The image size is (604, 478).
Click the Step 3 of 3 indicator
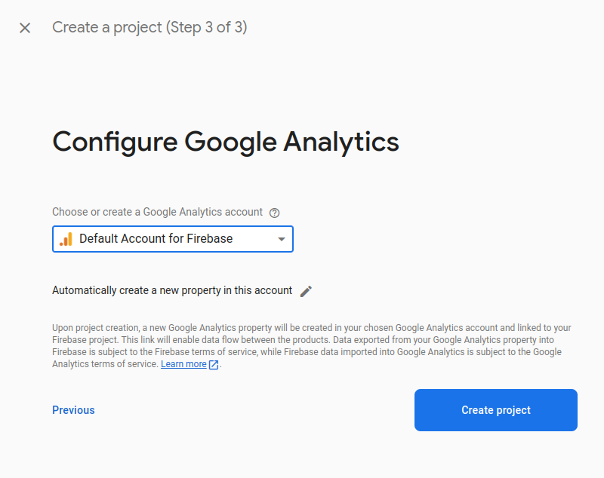pos(206,27)
